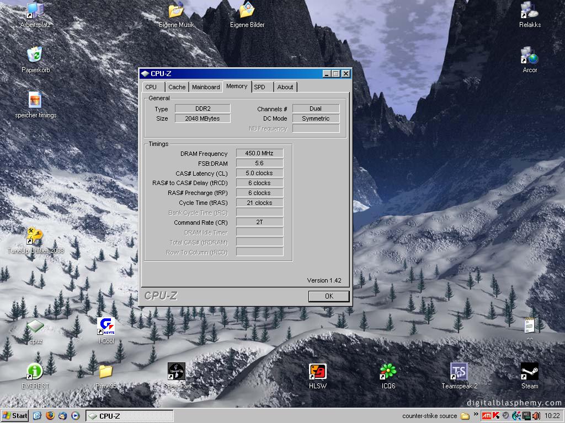This screenshot has width=565, height=423.
Task: Select the HLSW desktop icon
Action: point(317,372)
